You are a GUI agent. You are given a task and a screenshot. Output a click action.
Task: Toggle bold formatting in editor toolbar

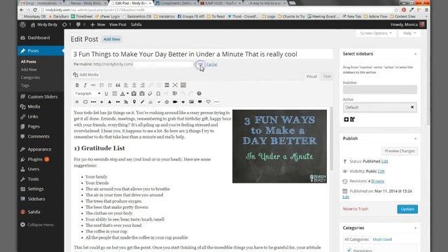point(77,85)
